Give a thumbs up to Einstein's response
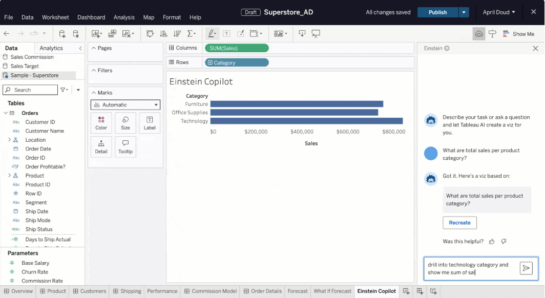The image size is (545, 298). point(491,241)
